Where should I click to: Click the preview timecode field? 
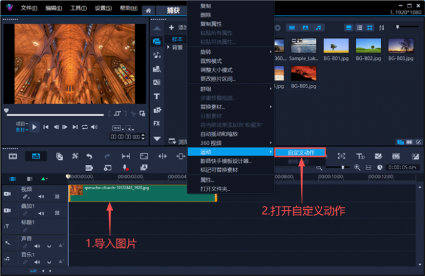click(x=125, y=137)
